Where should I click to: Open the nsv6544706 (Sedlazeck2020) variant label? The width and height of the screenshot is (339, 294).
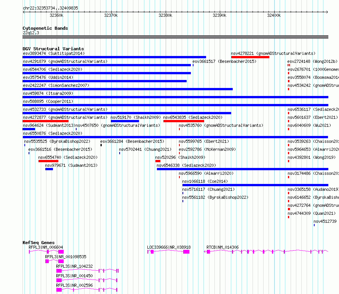(53, 69)
